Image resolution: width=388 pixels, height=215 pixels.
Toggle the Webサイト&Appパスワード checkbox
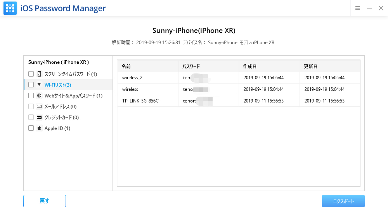point(31,96)
